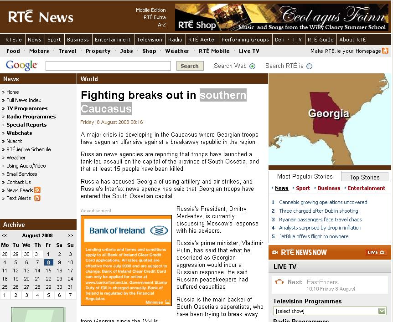The image size is (393, 322).
Task: Switch to the Top Stories tab
Action: (365, 177)
